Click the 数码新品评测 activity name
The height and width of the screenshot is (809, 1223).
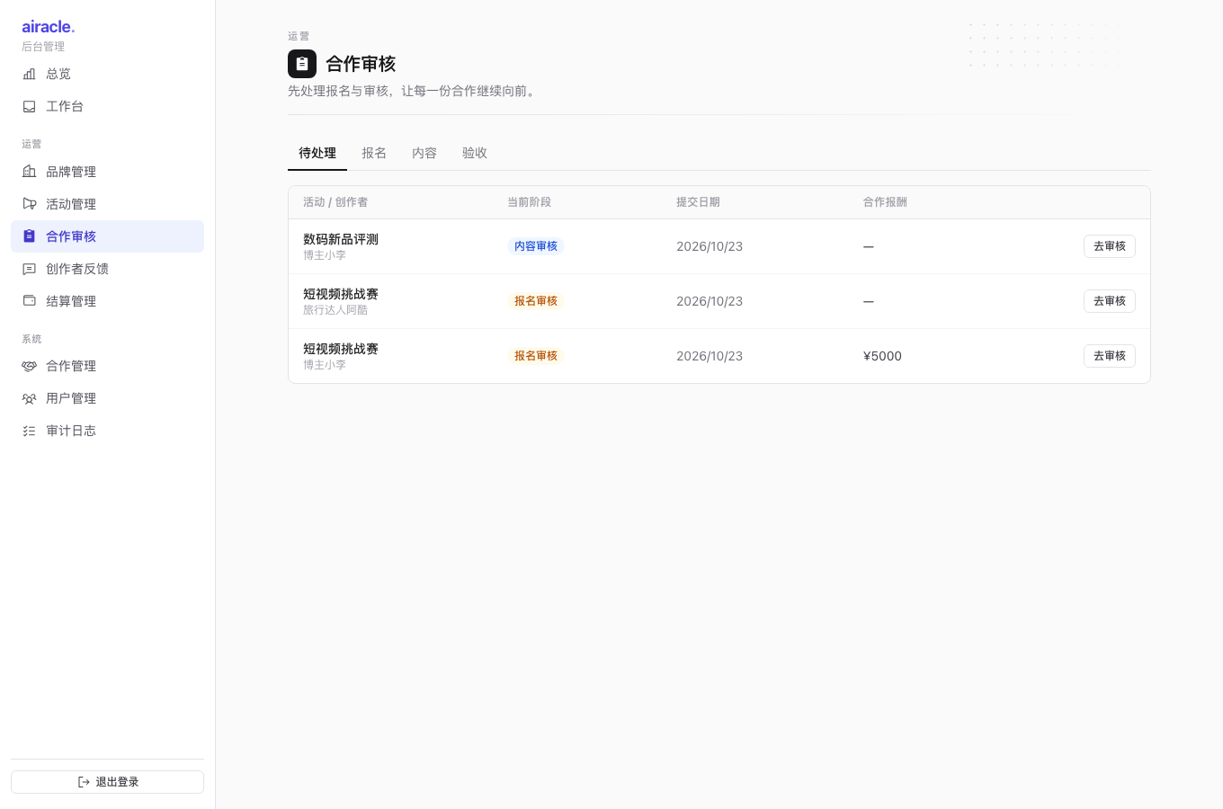[341, 239]
